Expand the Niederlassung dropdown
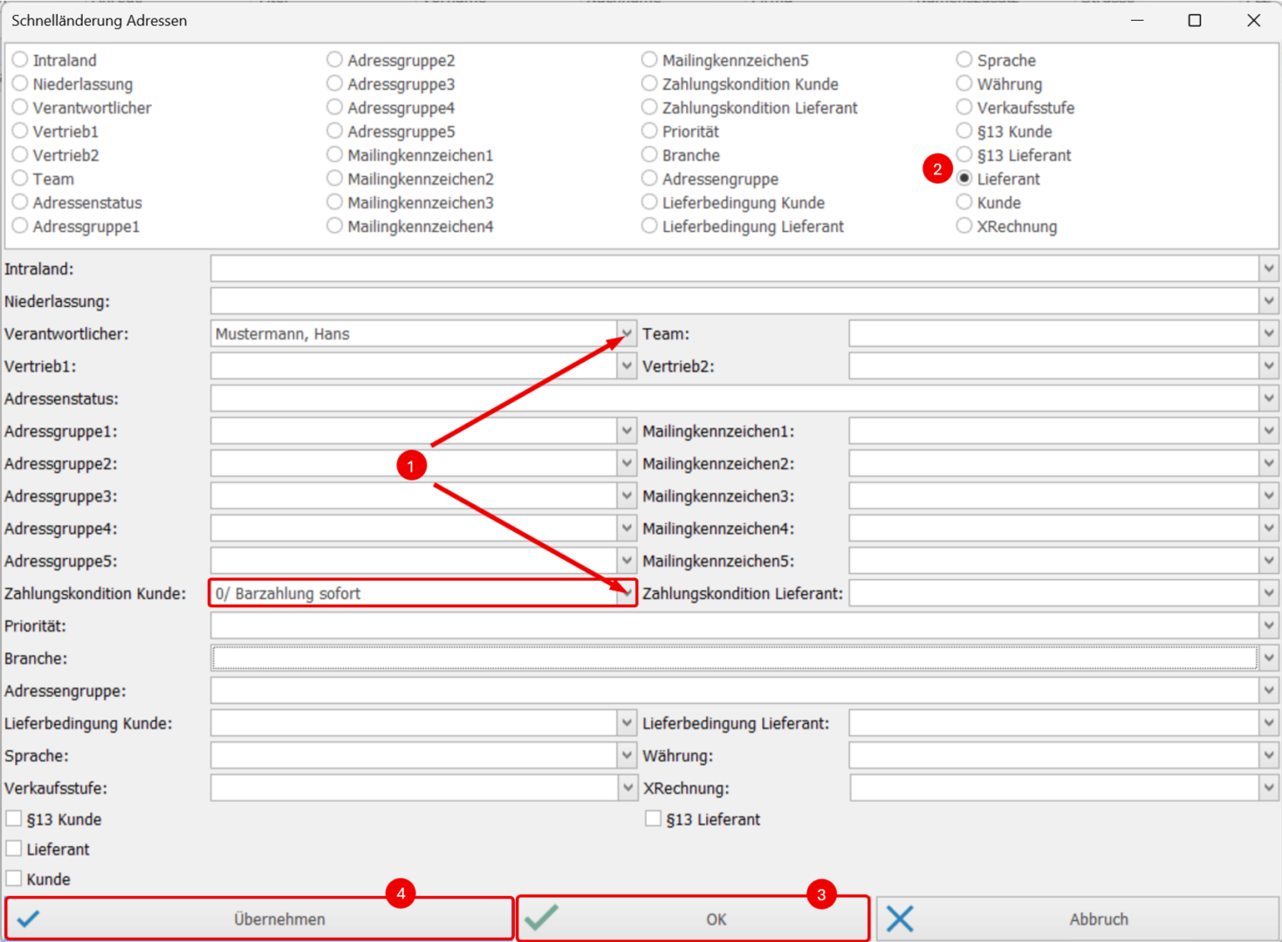 (x=1269, y=301)
